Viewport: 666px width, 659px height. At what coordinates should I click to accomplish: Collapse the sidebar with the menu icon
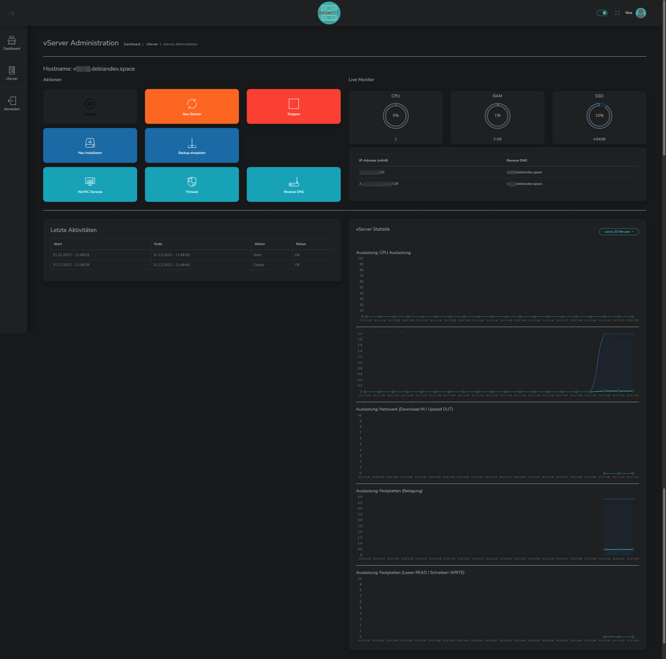click(12, 13)
